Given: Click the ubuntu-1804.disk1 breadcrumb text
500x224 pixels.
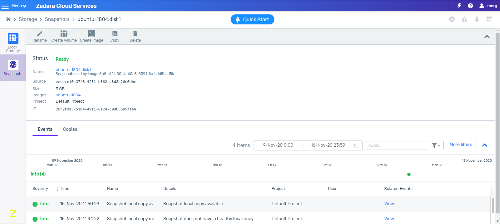Looking at the screenshot, I should pos(99,19).
